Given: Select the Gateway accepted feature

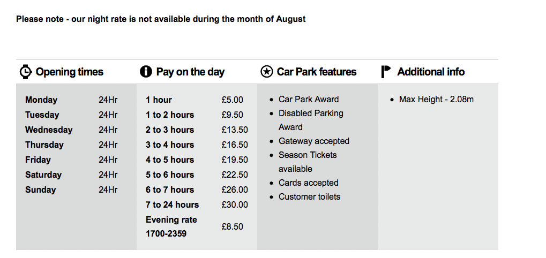Looking at the screenshot, I should [x=314, y=141].
